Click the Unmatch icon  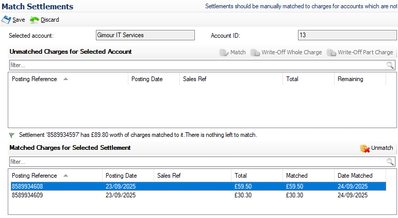tap(364, 148)
